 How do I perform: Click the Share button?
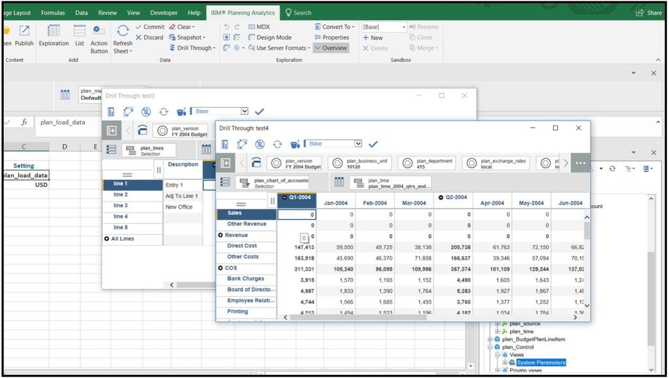tap(649, 13)
